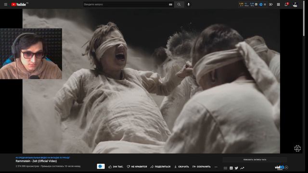Click Показать запись чата button

[x=255, y=160]
